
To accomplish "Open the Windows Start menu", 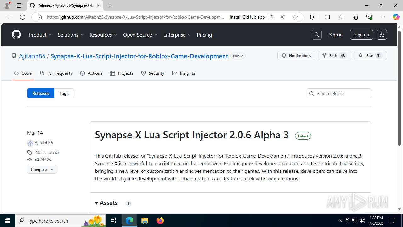I will 8,221.
